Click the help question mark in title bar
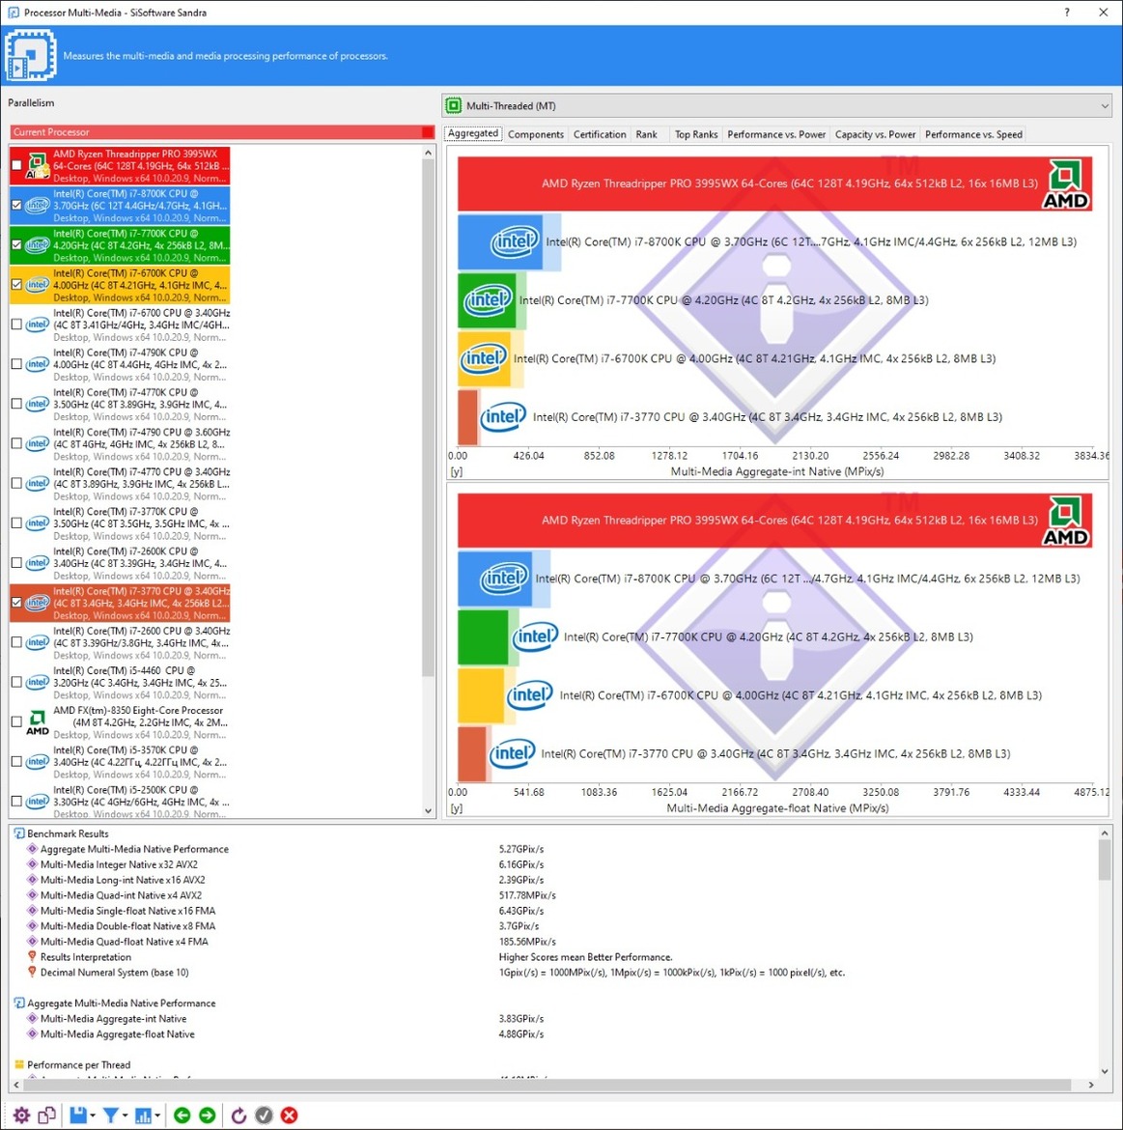Viewport: 1123px width, 1130px height. click(x=1067, y=13)
